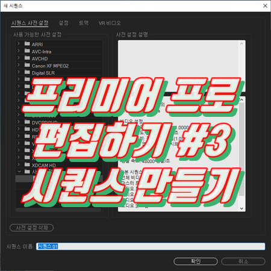Image resolution: width=271 pixels, height=271 pixels.
Task: Open the 트랙 tab
Action: coord(84,23)
